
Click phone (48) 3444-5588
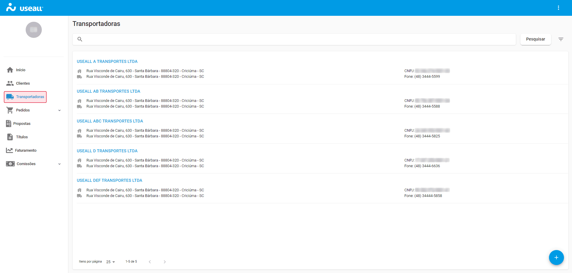click(427, 106)
